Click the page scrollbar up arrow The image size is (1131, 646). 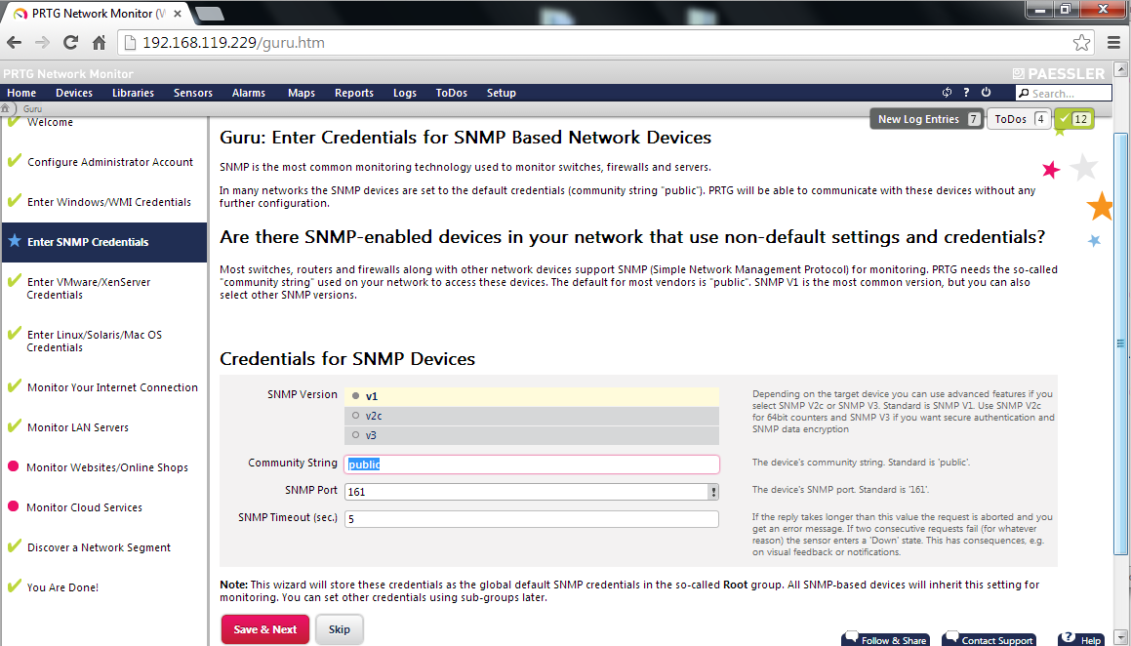pos(1121,70)
